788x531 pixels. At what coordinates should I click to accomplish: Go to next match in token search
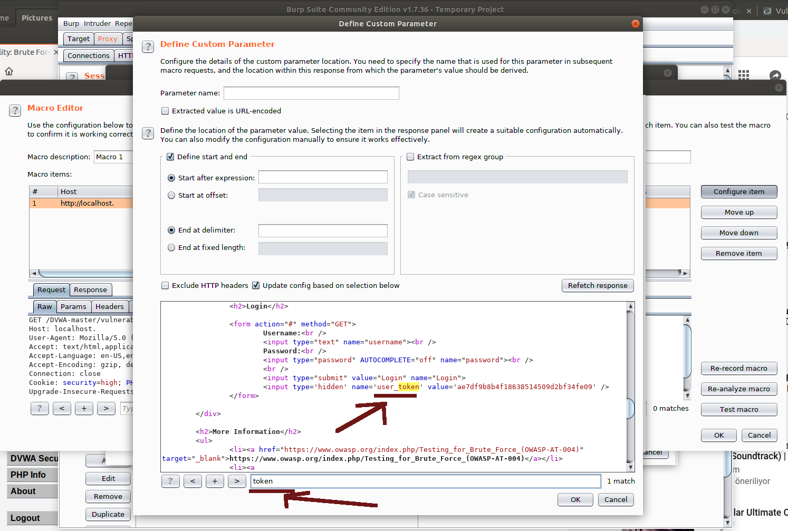(237, 481)
